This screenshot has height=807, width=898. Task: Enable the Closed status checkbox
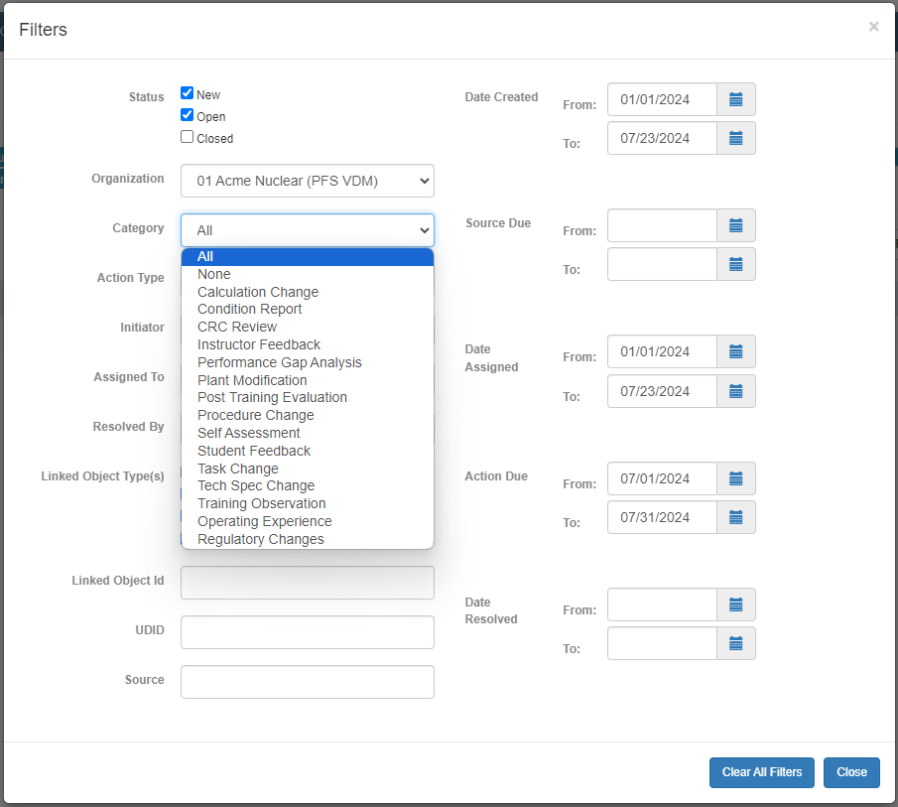tap(187, 137)
